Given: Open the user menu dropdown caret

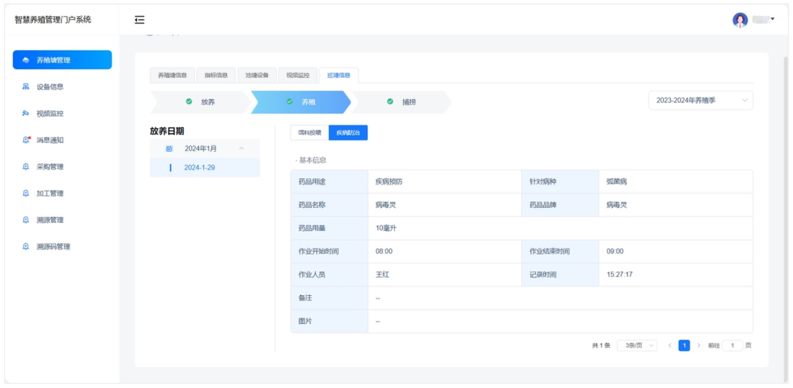Looking at the screenshot, I should pyautogui.click(x=773, y=19).
